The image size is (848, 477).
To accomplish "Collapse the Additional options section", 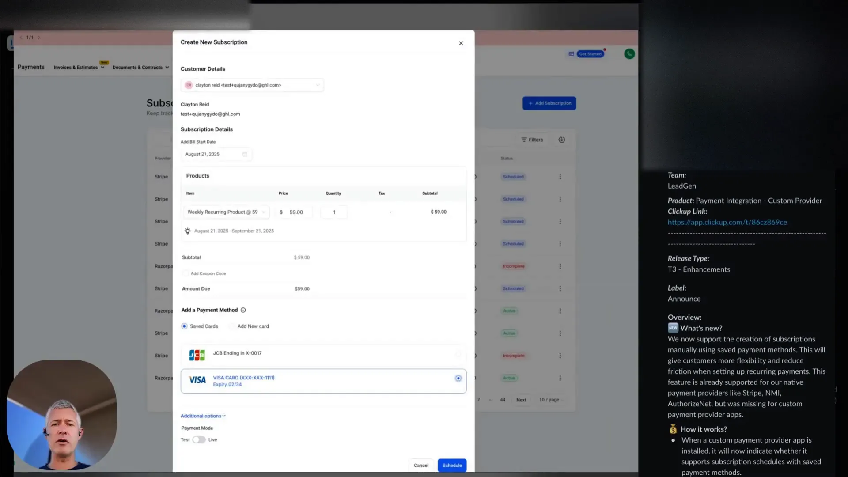I will pos(203,416).
